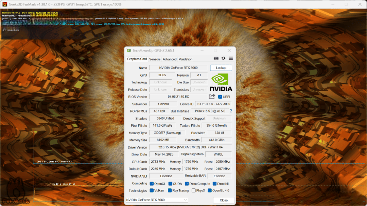Toggle the Ray Tracing checkbox
The image size is (367, 206).
(x=170, y=191)
